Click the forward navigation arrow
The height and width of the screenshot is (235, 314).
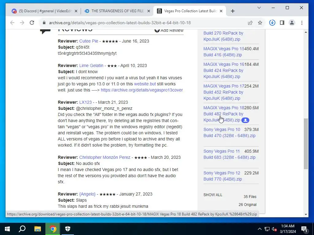point(22,23)
